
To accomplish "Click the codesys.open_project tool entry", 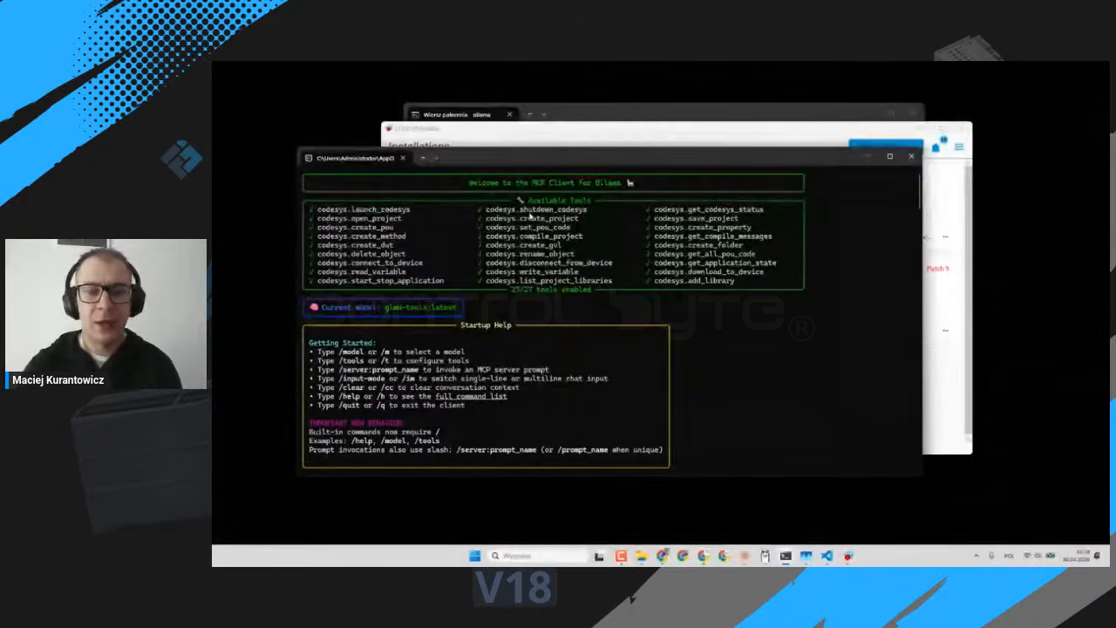I will (x=359, y=218).
